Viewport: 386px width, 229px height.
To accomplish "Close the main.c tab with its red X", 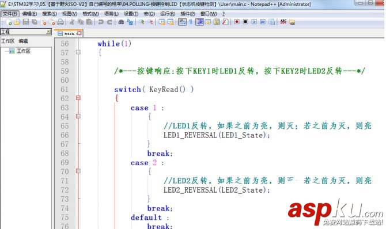I will pos(79,33).
